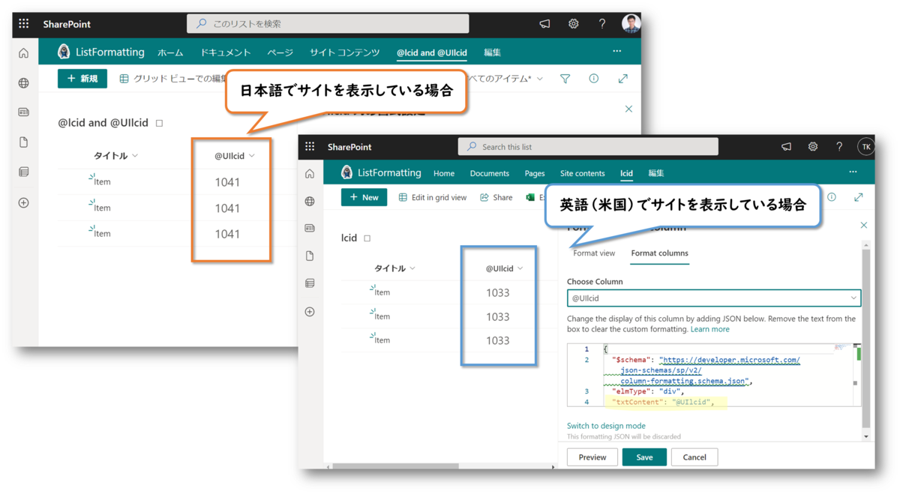Open ellipsis menu in back window navigation
The height and width of the screenshot is (494, 900).
tap(617, 52)
